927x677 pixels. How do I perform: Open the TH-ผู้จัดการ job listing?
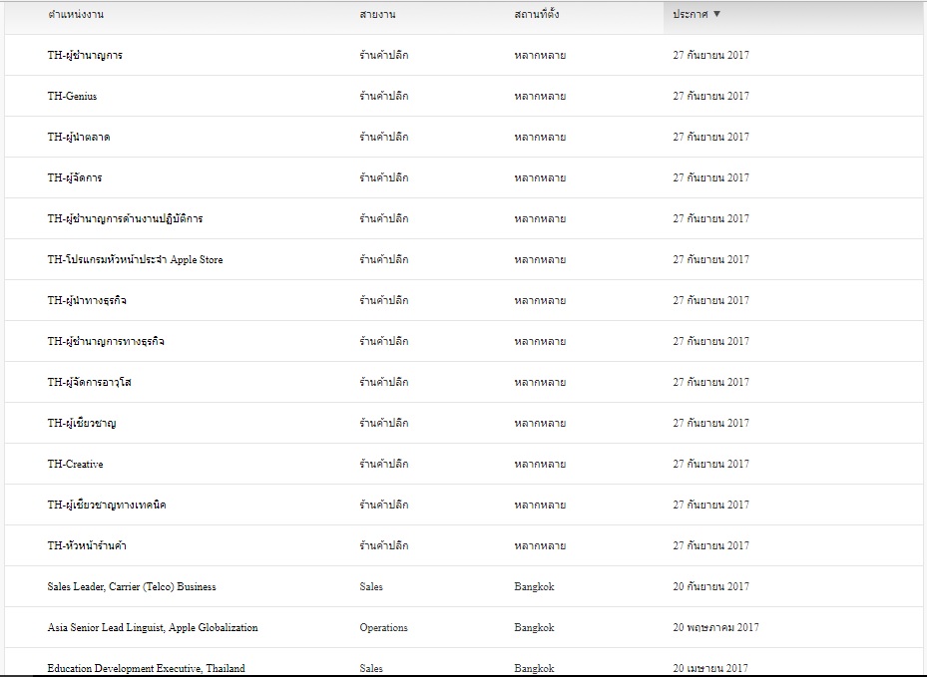click(75, 178)
